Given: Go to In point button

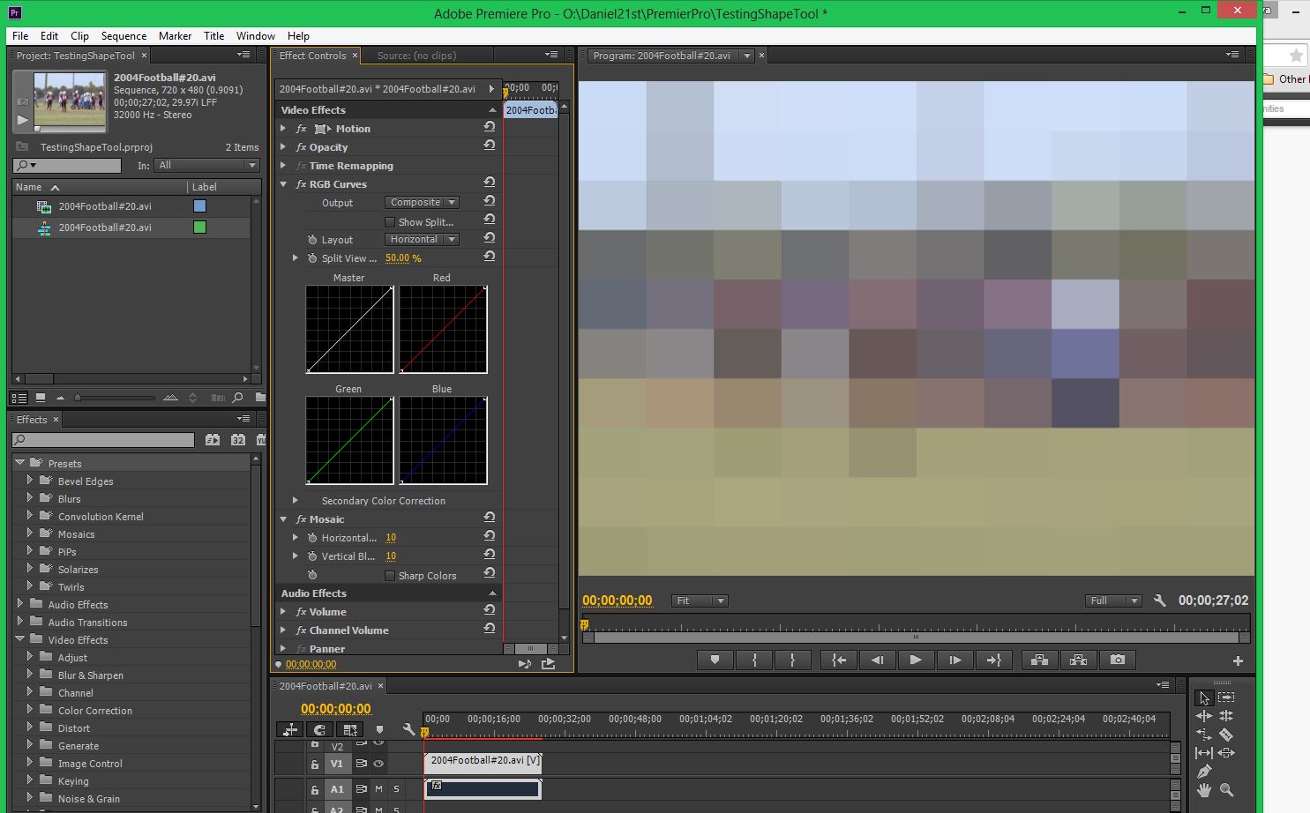Looking at the screenshot, I should [x=839, y=660].
